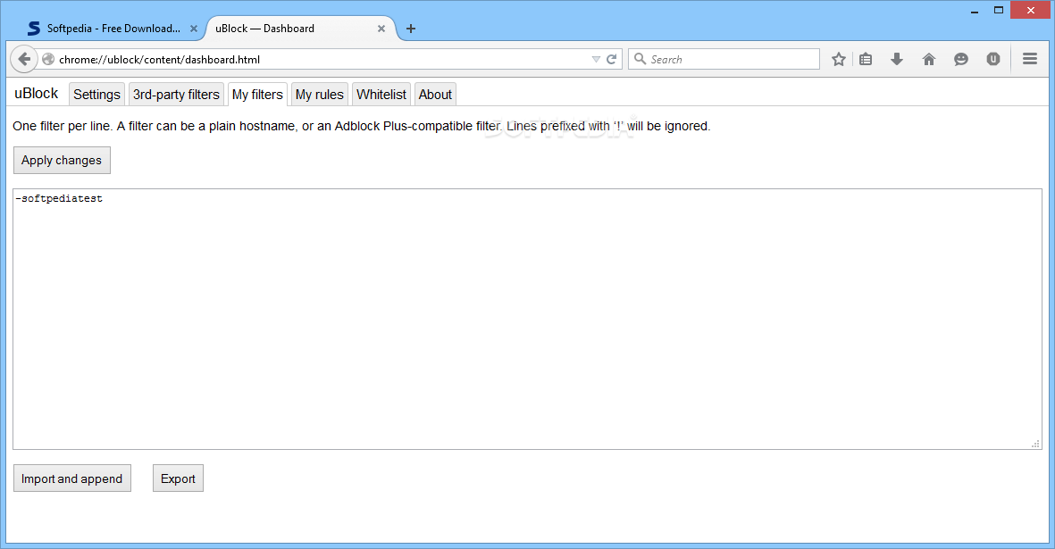
Task: Close the Softpedia tab
Action: coord(194,29)
